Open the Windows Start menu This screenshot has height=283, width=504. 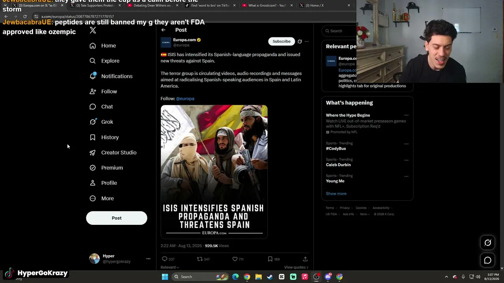coord(165,277)
